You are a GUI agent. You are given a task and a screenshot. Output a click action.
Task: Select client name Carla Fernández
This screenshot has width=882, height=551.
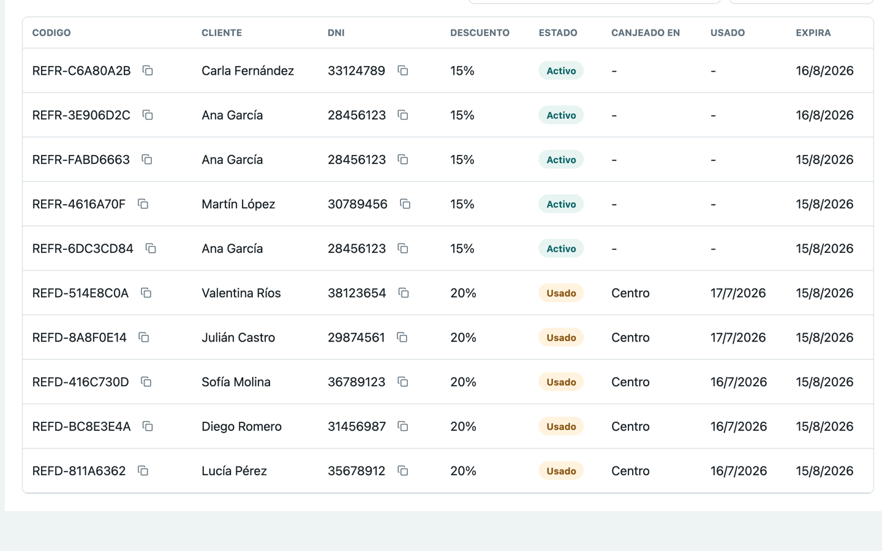pyautogui.click(x=247, y=71)
